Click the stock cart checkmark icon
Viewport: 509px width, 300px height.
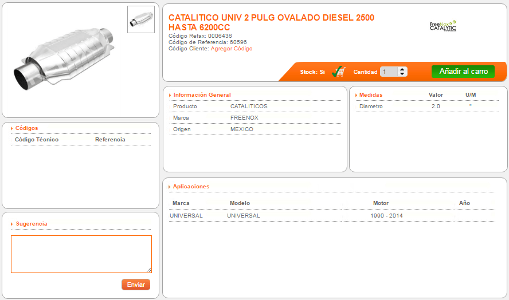tap(339, 72)
